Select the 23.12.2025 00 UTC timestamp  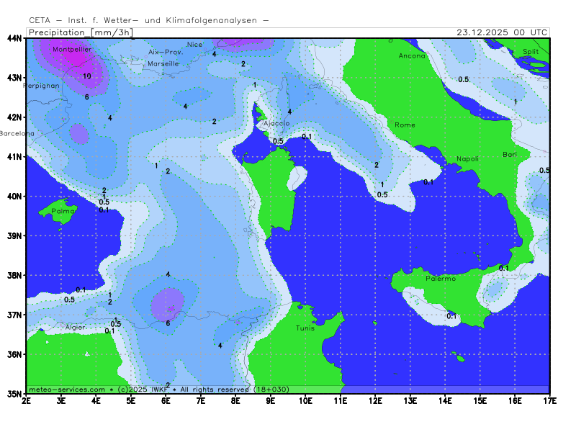tap(502, 32)
